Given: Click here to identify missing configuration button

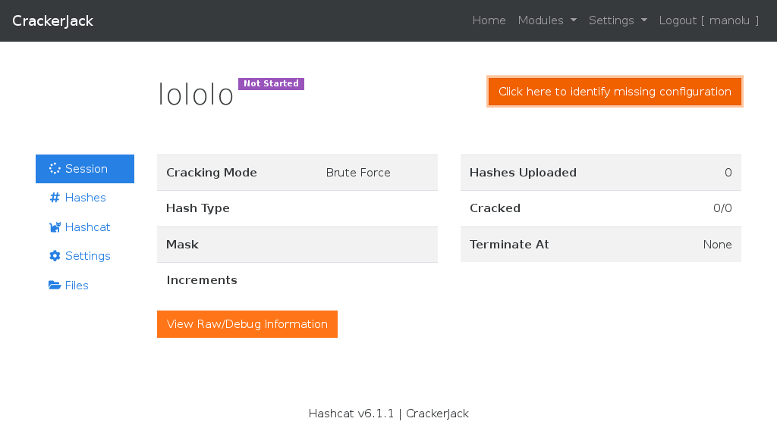Looking at the screenshot, I should (615, 92).
